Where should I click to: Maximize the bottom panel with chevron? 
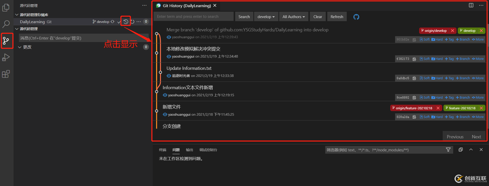pyautogui.click(x=471, y=150)
